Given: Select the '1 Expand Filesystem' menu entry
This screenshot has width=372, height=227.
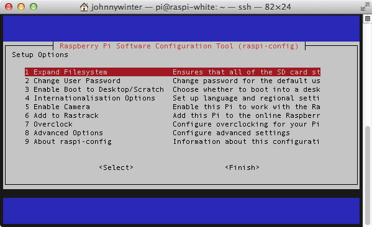Looking at the screenshot, I should 173,72.
